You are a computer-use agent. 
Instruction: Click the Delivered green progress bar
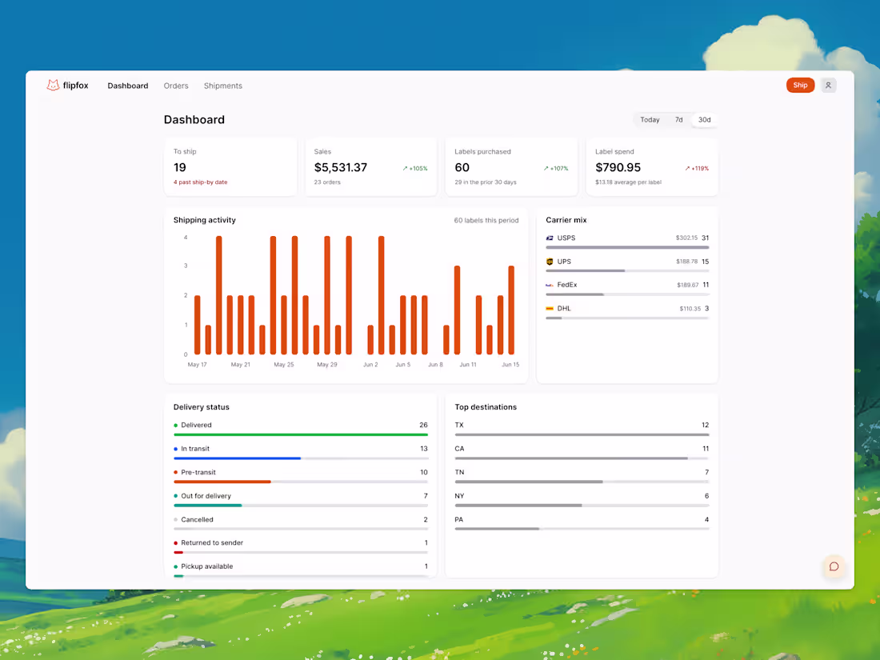coord(301,435)
